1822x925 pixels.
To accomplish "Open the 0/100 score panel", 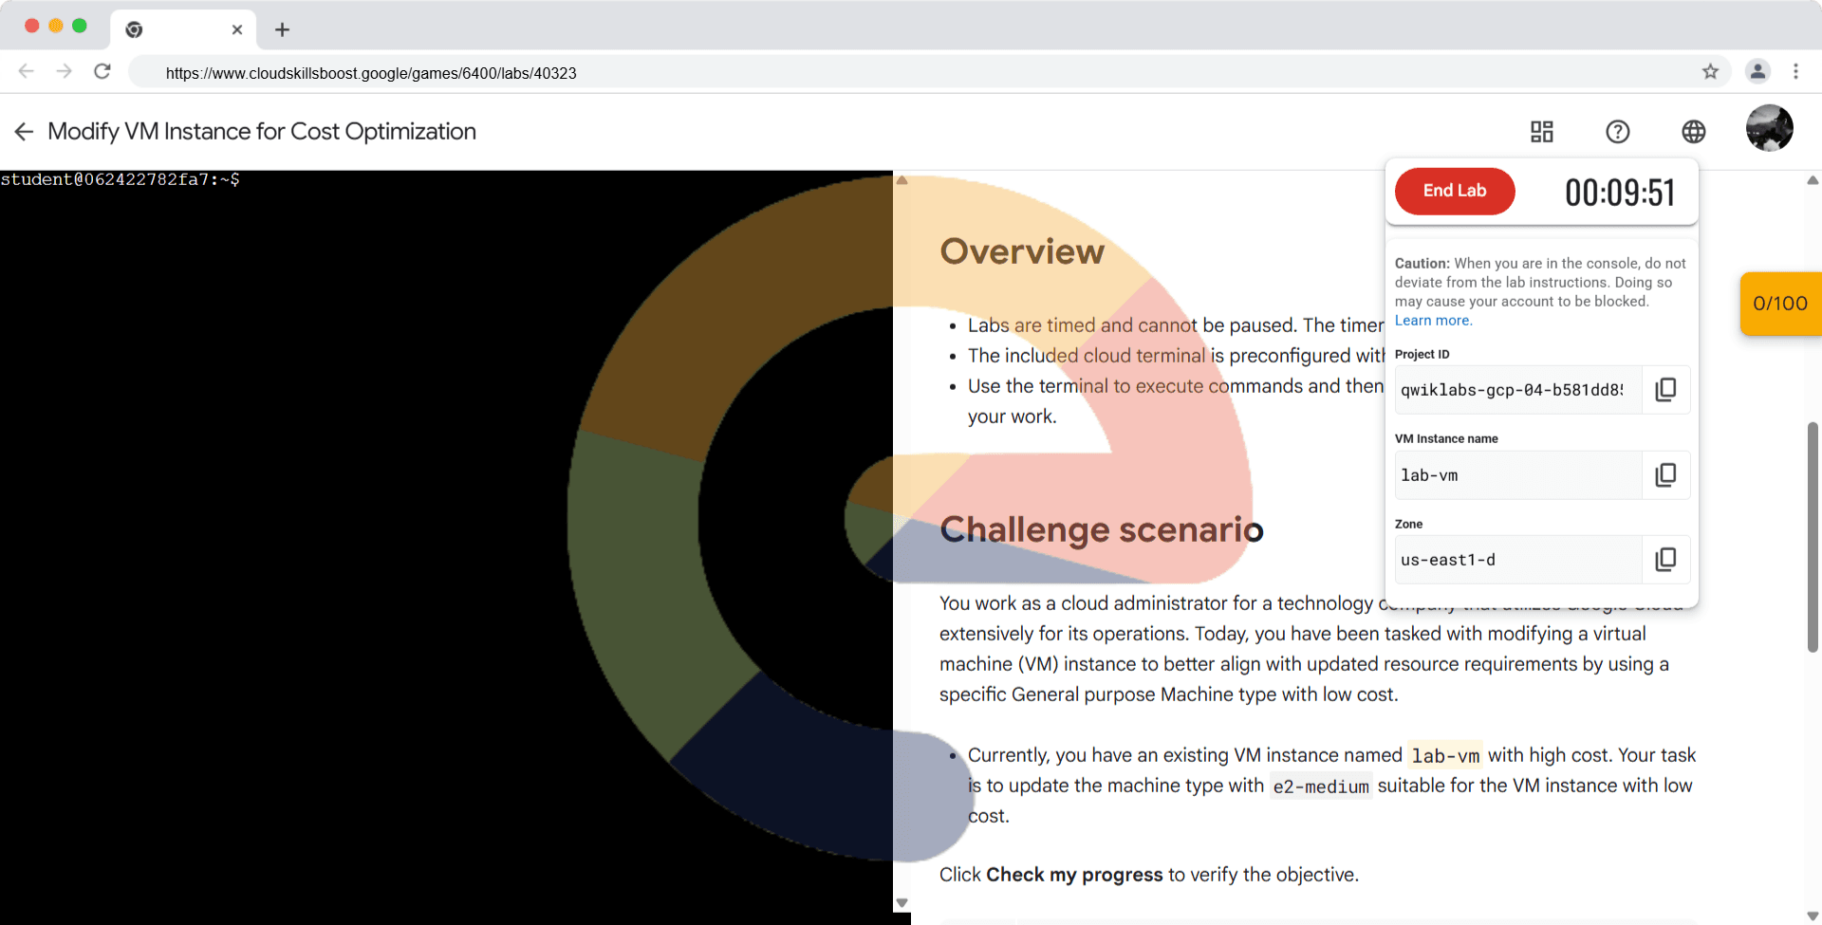I will pyautogui.click(x=1781, y=304).
